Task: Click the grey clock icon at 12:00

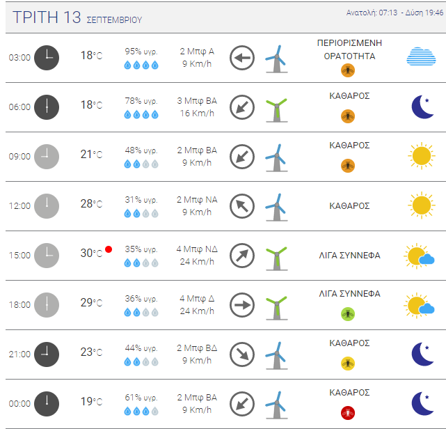Action: coord(47,206)
